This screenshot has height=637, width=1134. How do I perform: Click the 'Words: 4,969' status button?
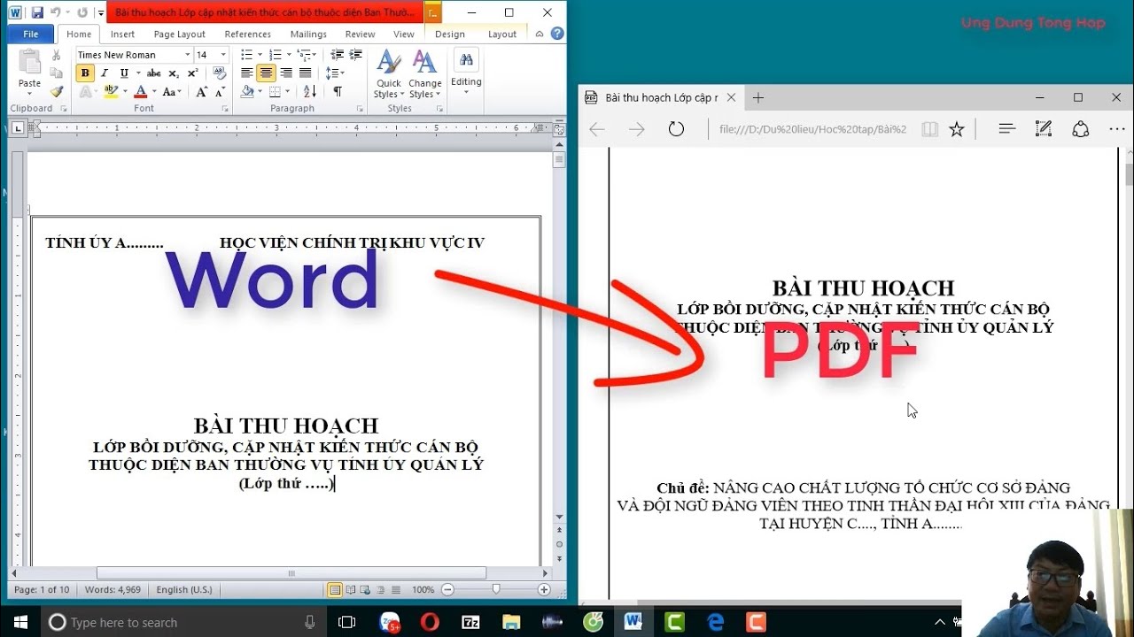coord(113,590)
